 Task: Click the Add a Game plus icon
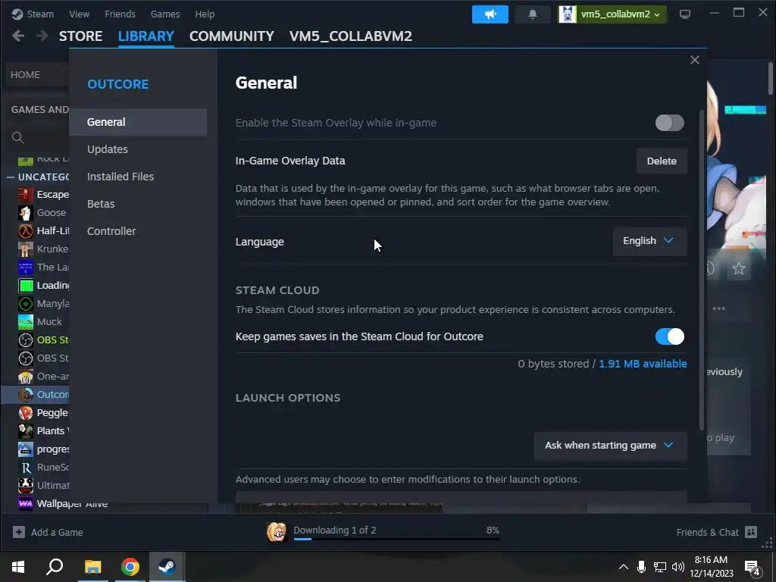point(19,532)
